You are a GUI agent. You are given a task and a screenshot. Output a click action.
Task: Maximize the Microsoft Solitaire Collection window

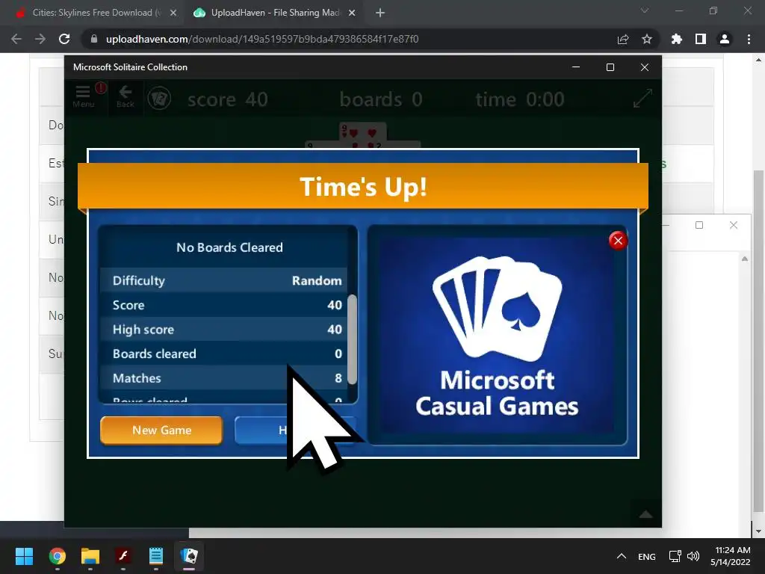click(x=610, y=67)
